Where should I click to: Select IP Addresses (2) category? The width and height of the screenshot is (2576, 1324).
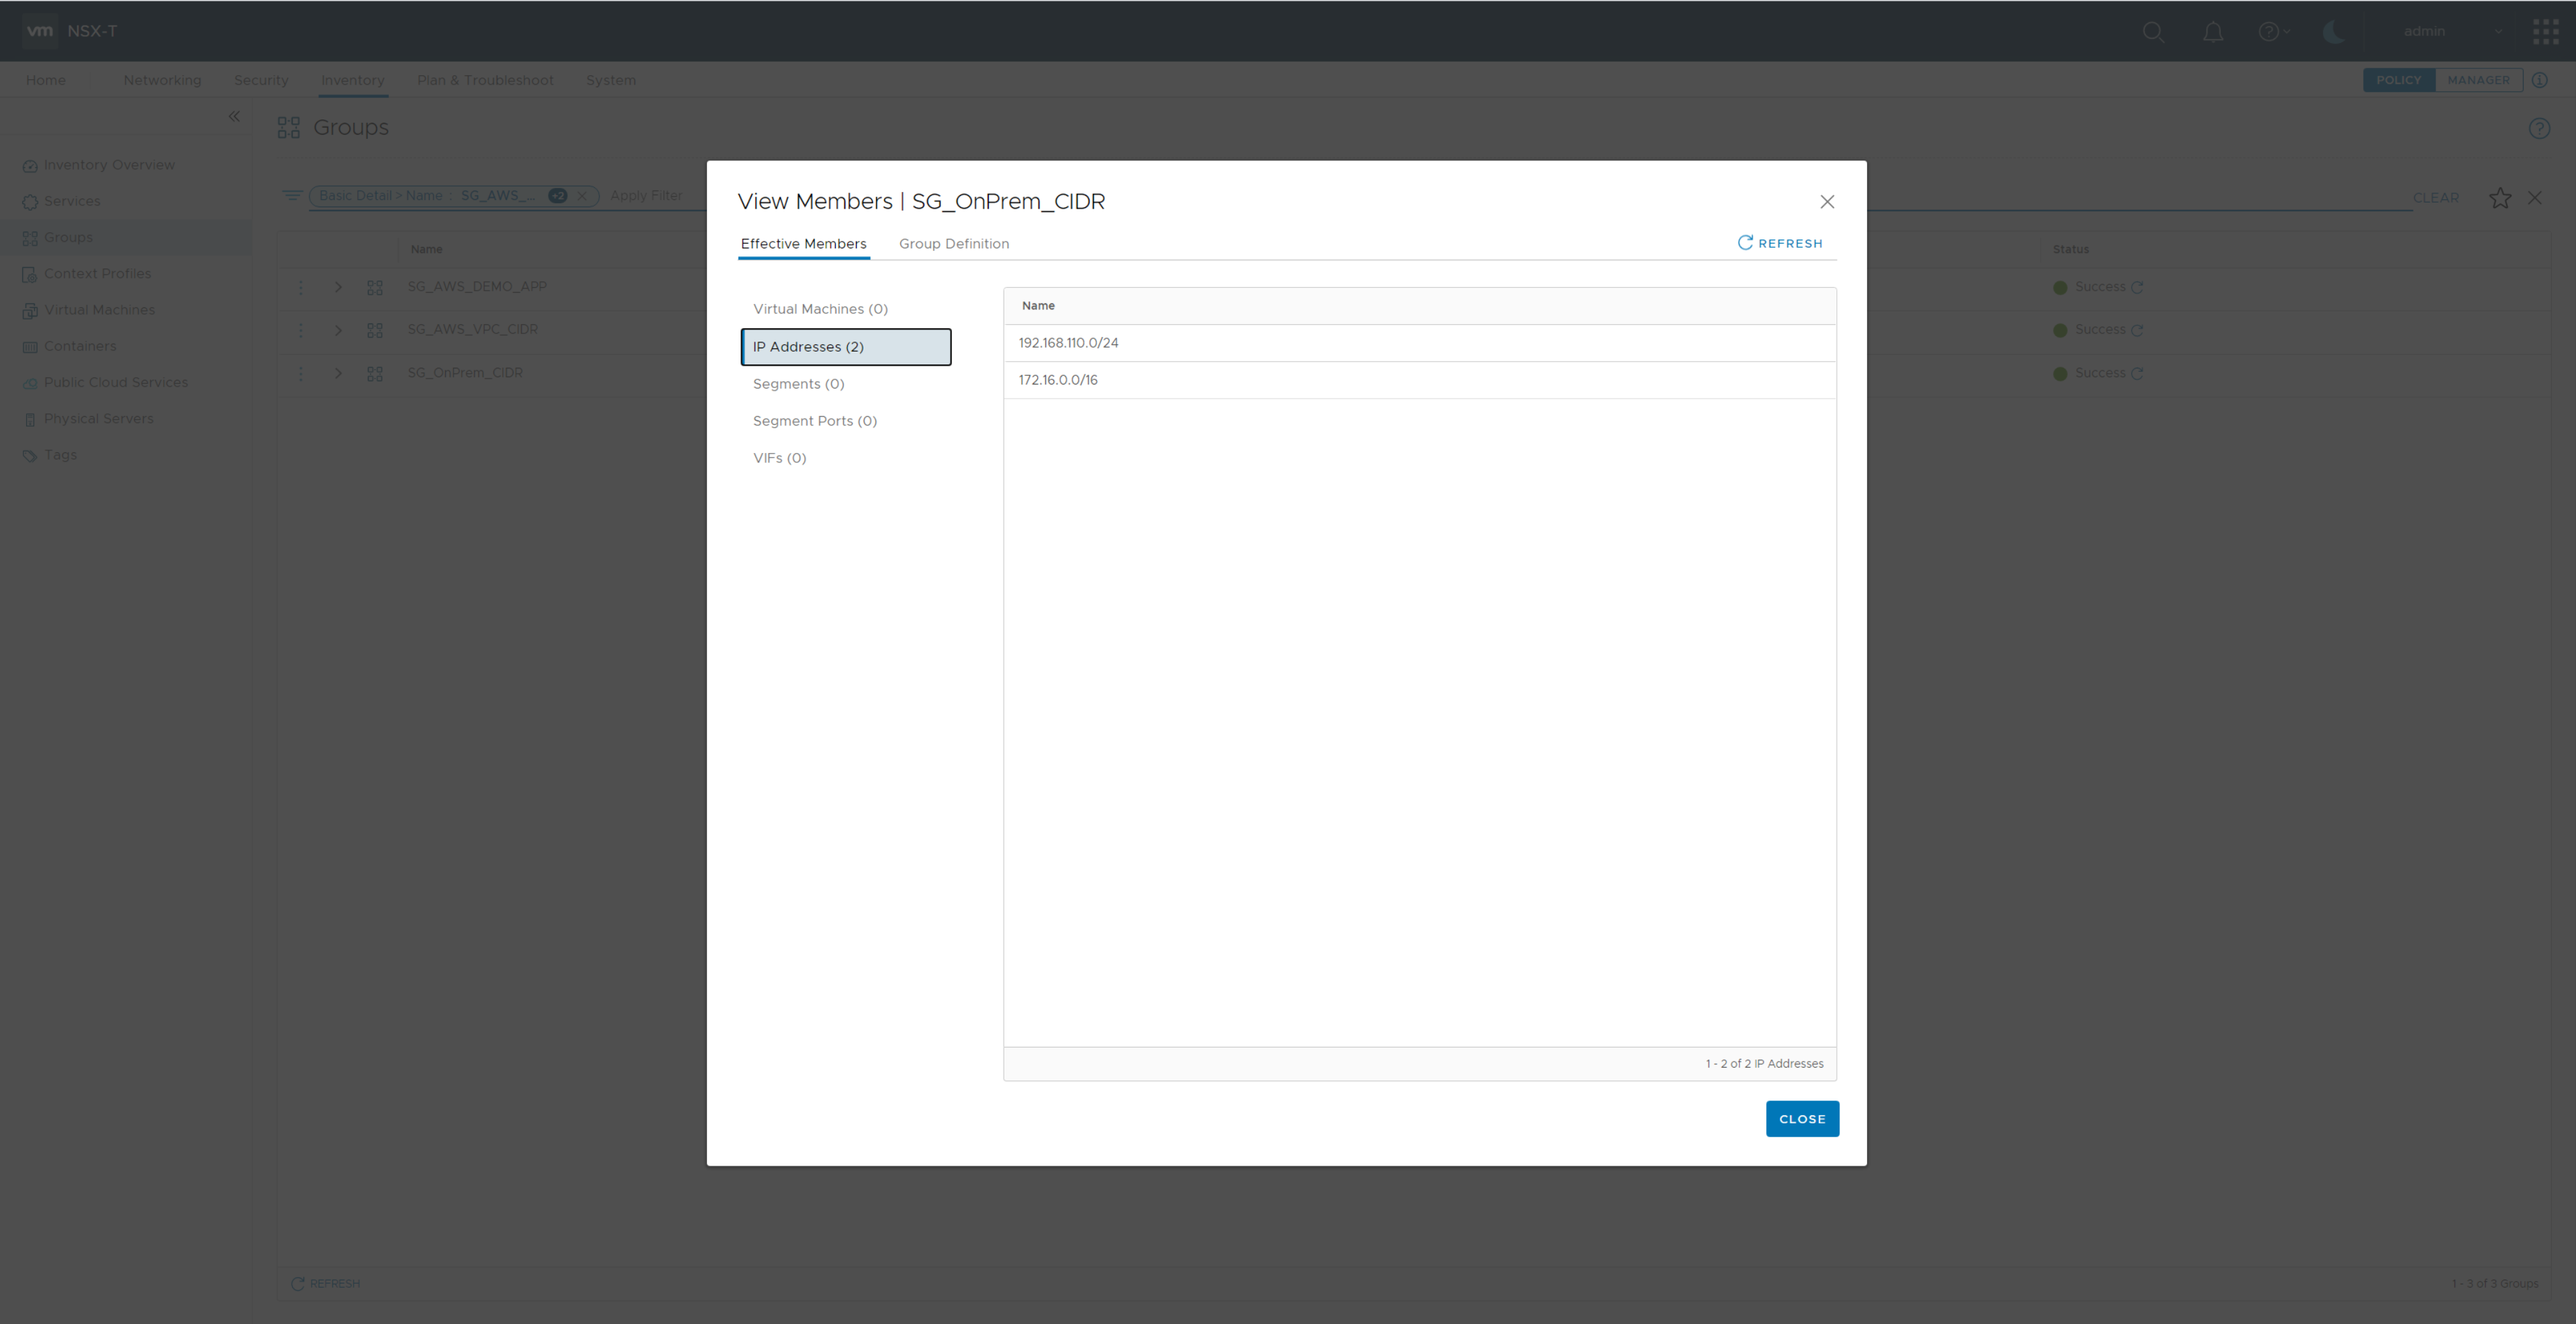[846, 347]
